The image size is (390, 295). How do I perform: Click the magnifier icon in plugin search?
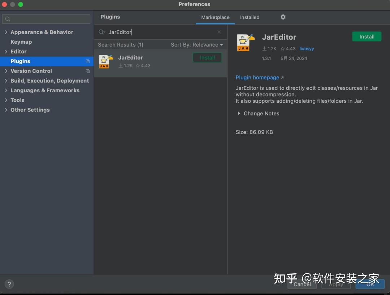(x=102, y=32)
